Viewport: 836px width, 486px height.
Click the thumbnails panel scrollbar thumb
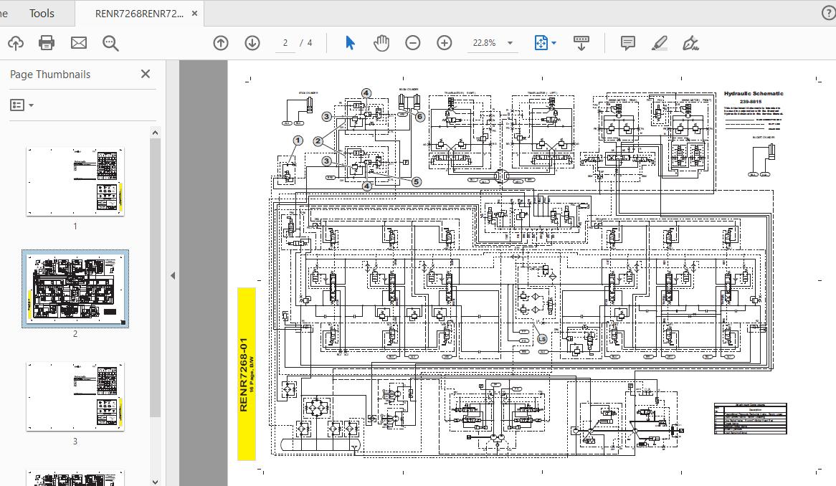(155, 277)
